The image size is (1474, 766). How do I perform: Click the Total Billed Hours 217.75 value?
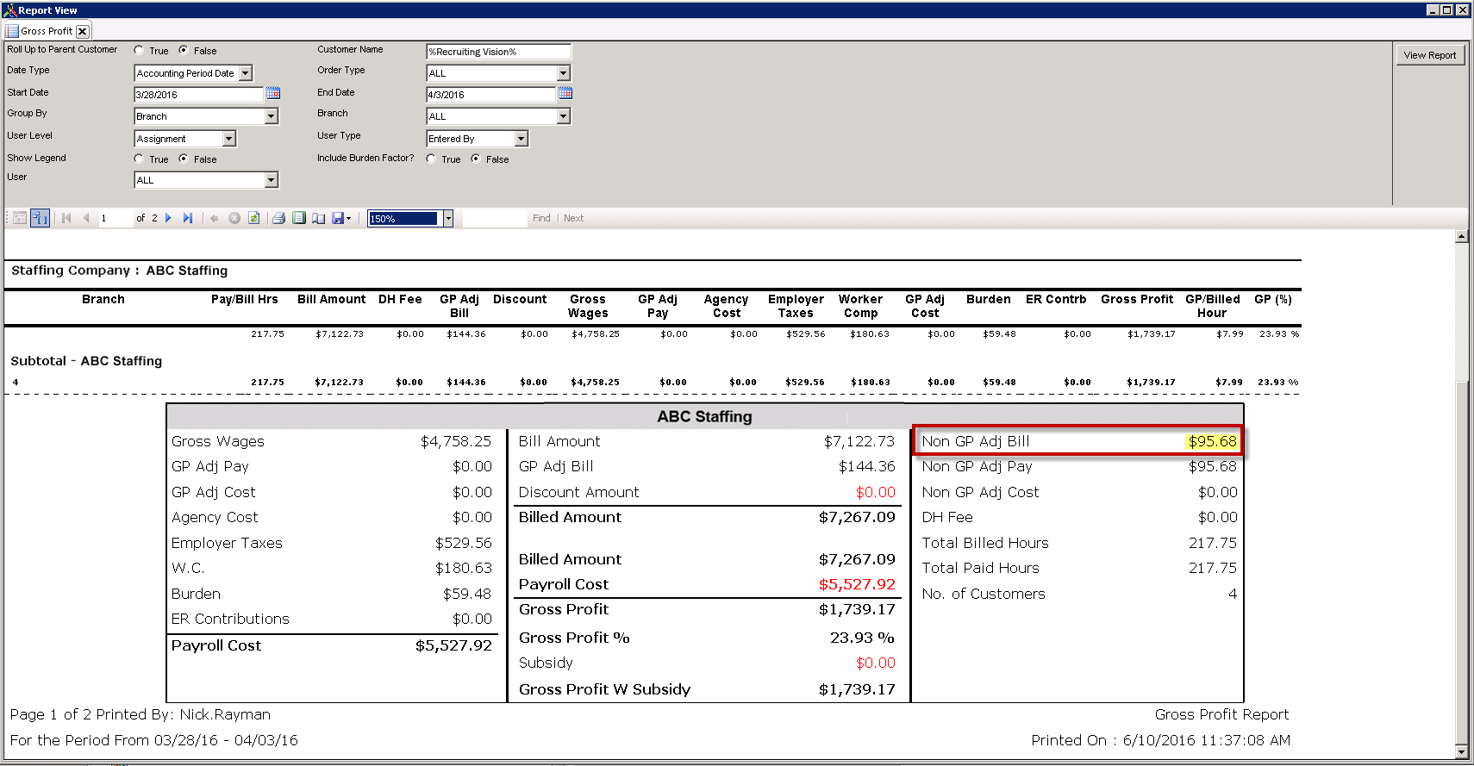click(1212, 543)
